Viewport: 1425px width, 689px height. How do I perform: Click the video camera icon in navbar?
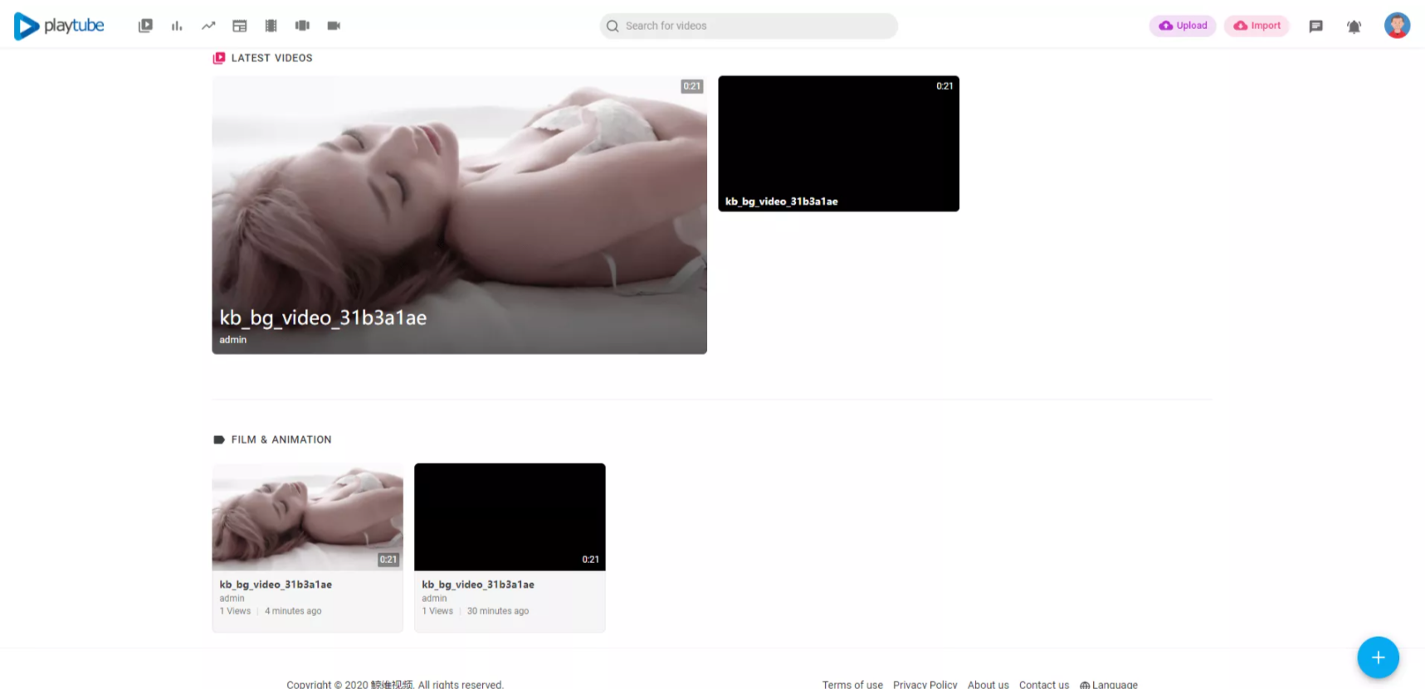(334, 26)
